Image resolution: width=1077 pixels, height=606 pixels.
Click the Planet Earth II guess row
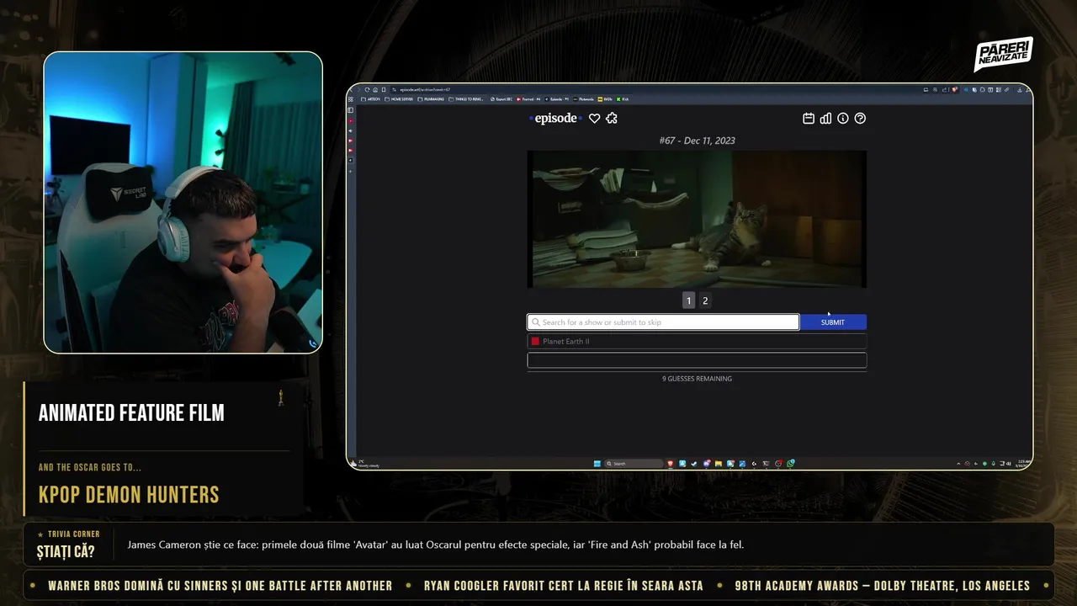point(697,342)
